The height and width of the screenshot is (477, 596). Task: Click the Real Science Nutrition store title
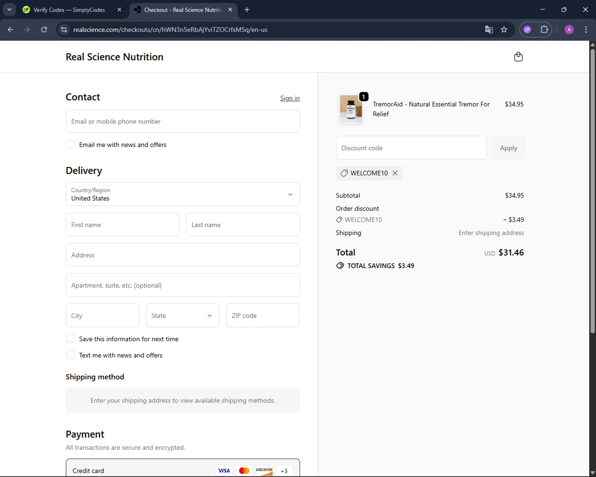(114, 57)
